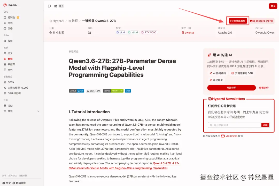This screenshot has width=279, height=186.
Task: Open MailChimp link
Action: [x=229, y=136]
